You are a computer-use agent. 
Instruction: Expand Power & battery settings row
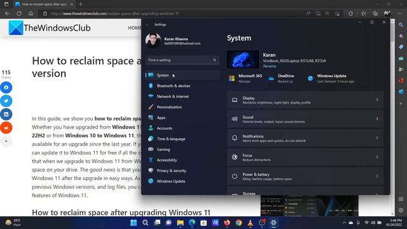(305, 176)
